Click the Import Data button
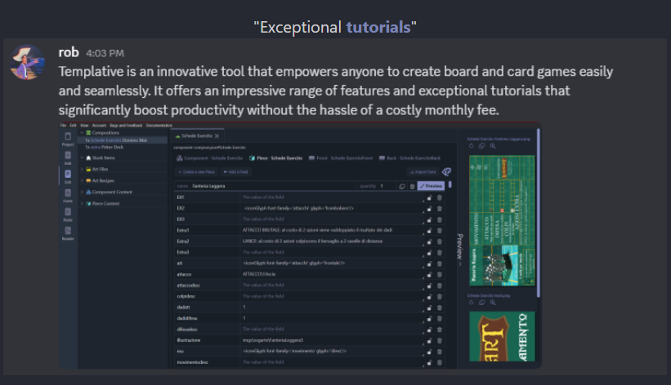Viewport: 671px width, 385px height. pyautogui.click(x=423, y=172)
